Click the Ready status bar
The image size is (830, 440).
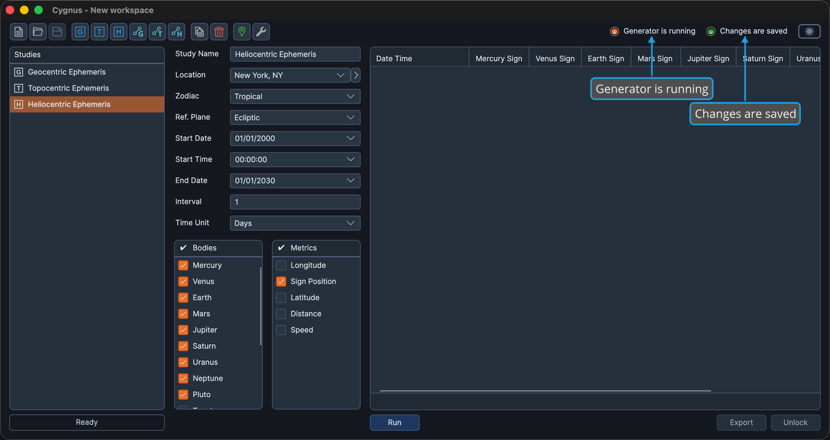pos(87,423)
